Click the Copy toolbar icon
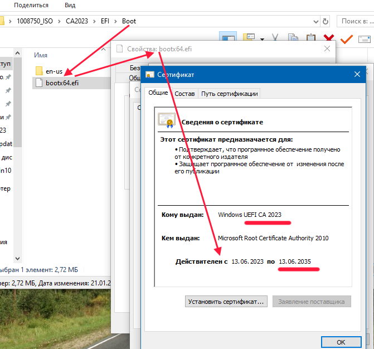Viewport: 374px width, 349px height. 293,37
